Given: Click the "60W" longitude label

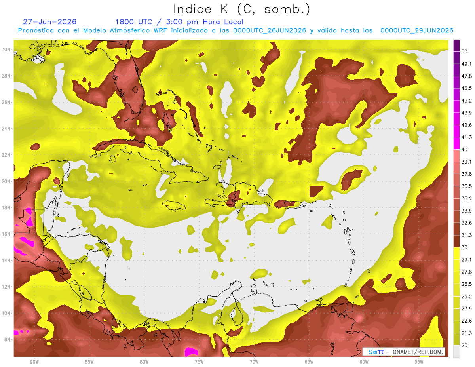Looking at the screenshot, I should 364,362.
